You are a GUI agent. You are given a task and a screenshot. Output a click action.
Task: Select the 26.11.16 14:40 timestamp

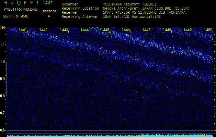coord(16,16)
